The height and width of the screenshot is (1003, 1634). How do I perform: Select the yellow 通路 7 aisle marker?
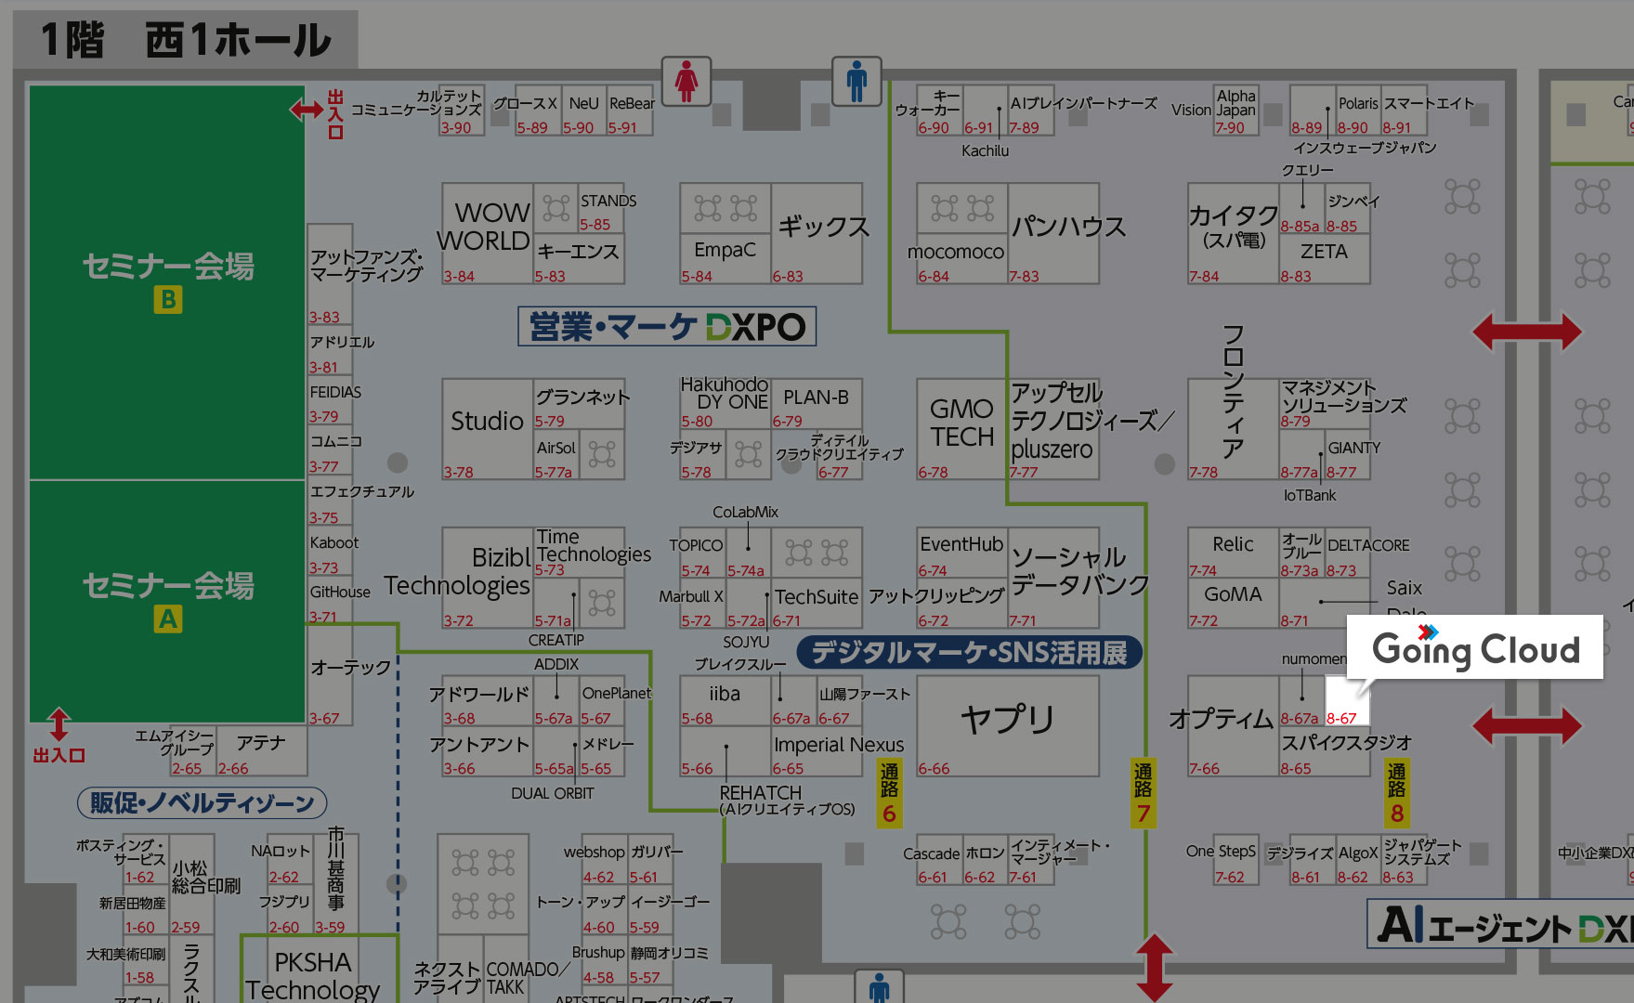point(1143,793)
